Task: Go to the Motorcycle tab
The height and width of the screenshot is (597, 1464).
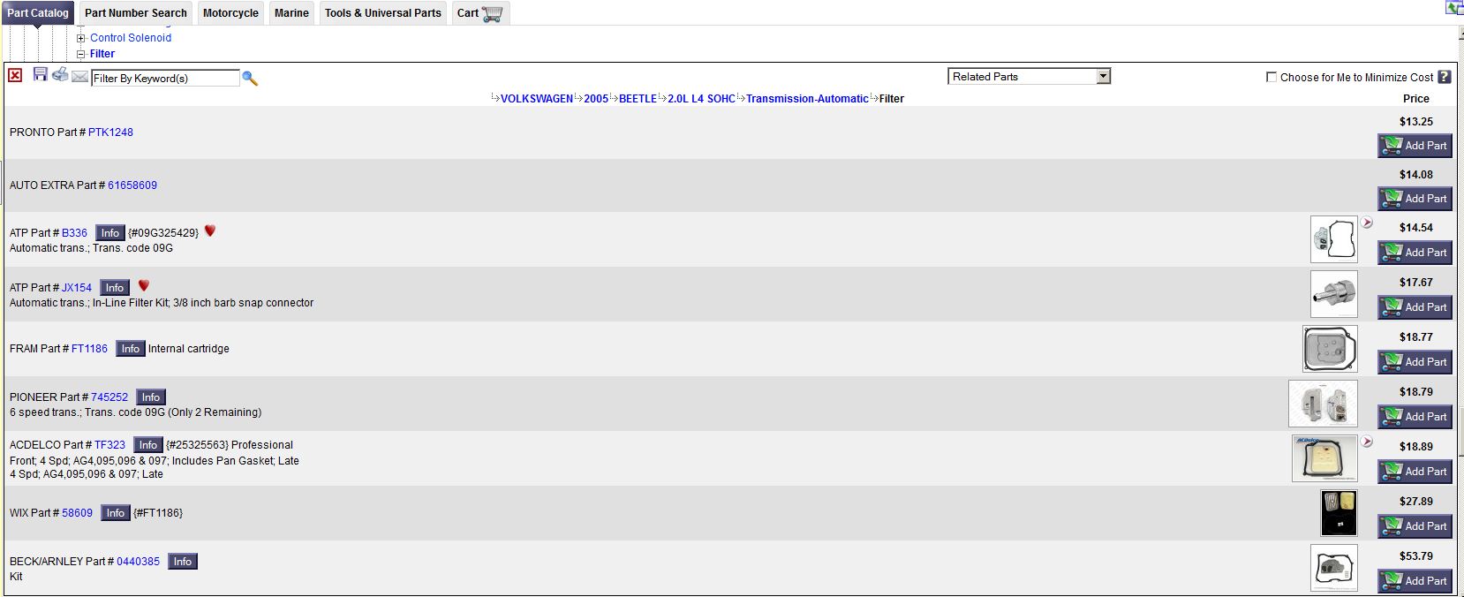Action: point(230,13)
